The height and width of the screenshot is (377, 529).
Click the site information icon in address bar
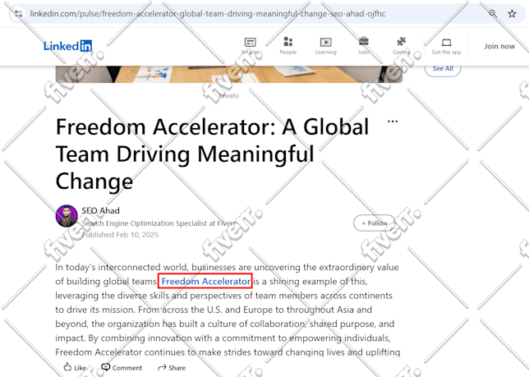click(18, 14)
